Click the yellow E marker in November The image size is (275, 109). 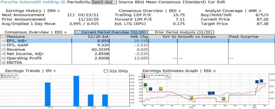[x=223, y=99]
